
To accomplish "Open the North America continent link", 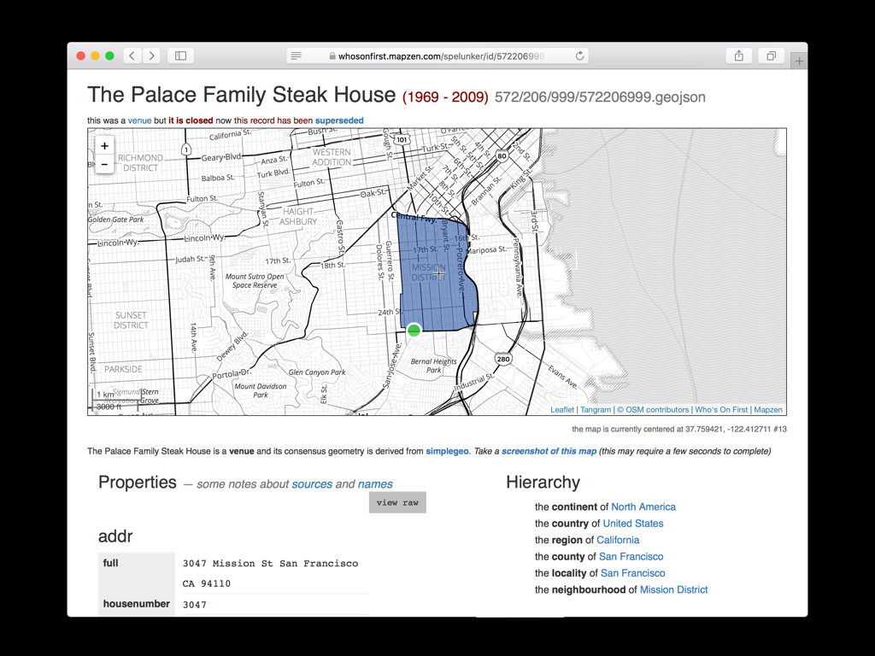I will (643, 507).
